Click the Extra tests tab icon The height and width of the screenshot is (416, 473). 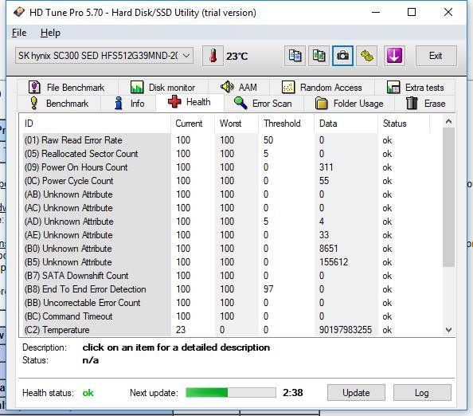[x=393, y=87]
